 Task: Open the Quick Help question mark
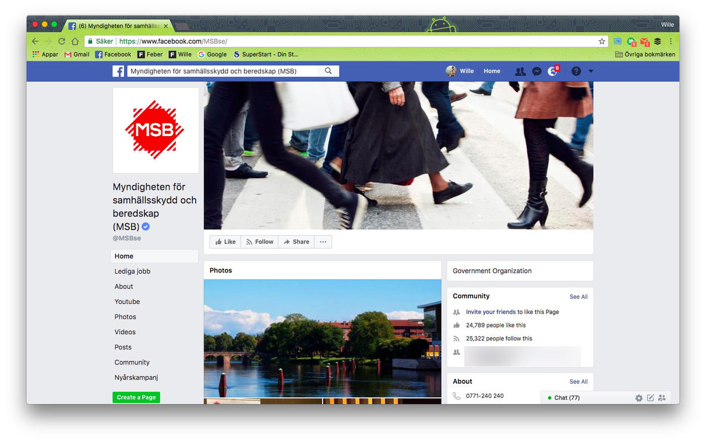tap(576, 71)
